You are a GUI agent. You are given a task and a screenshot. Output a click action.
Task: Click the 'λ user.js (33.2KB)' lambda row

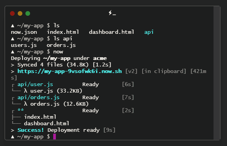(53, 91)
